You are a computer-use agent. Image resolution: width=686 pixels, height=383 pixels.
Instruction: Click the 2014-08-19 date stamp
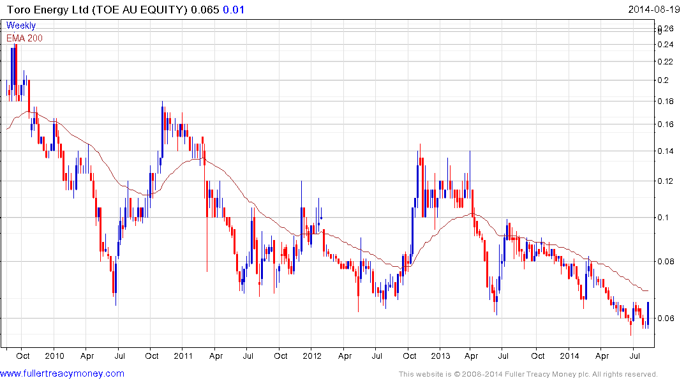(x=655, y=10)
